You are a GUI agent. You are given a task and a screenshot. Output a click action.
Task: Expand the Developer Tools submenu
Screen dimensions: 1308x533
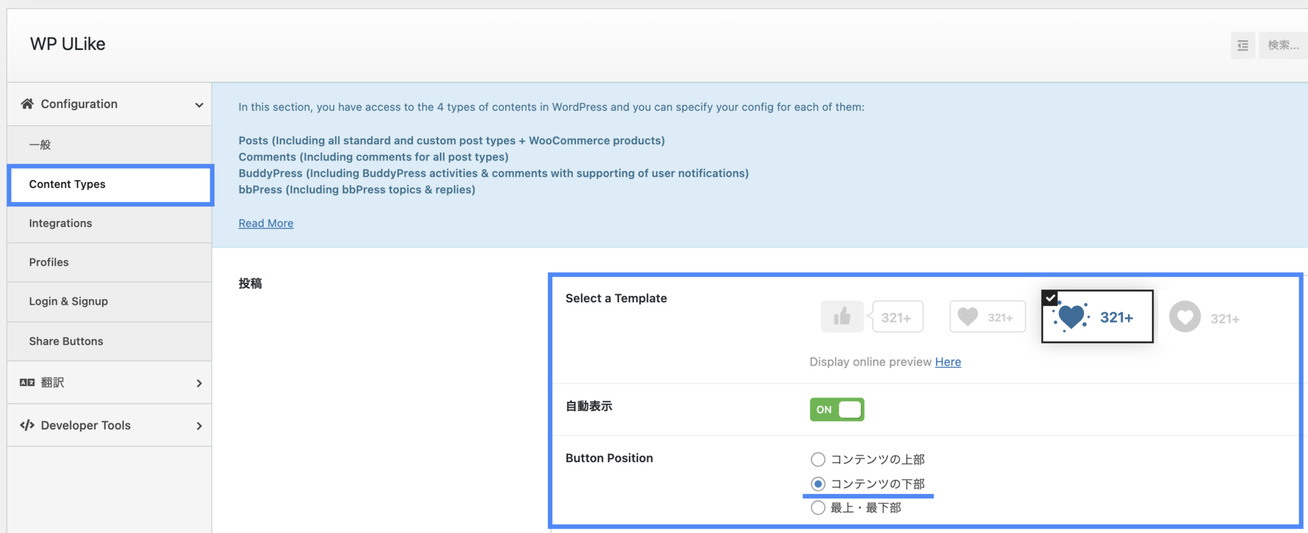199,425
